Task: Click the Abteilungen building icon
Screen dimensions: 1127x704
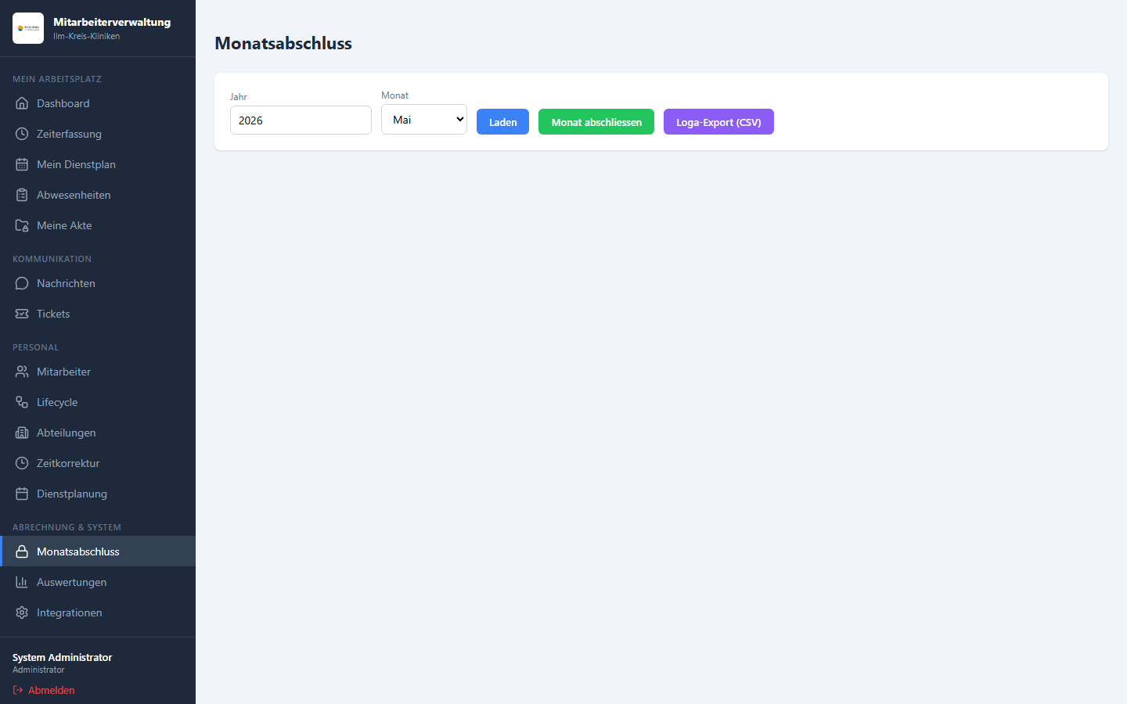Action: pos(22,433)
